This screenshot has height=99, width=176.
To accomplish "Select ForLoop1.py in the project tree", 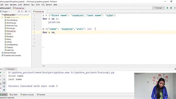I will point(11,31).
